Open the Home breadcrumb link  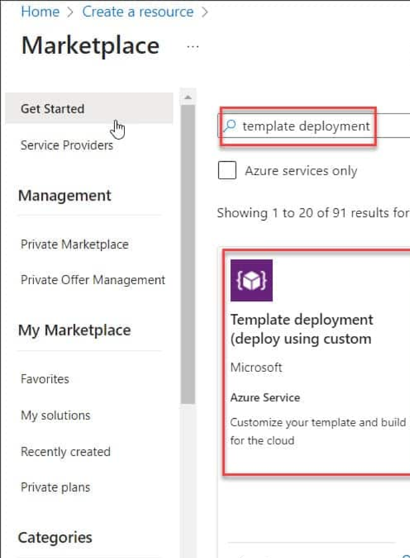40,12
